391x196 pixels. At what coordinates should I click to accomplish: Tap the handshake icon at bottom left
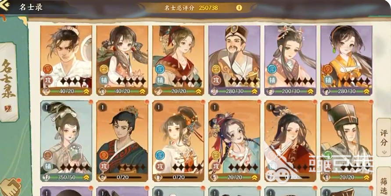coord(11,187)
